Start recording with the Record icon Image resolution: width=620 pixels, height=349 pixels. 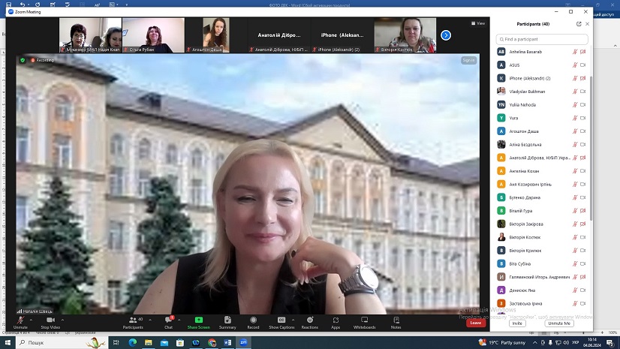tap(254, 320)
